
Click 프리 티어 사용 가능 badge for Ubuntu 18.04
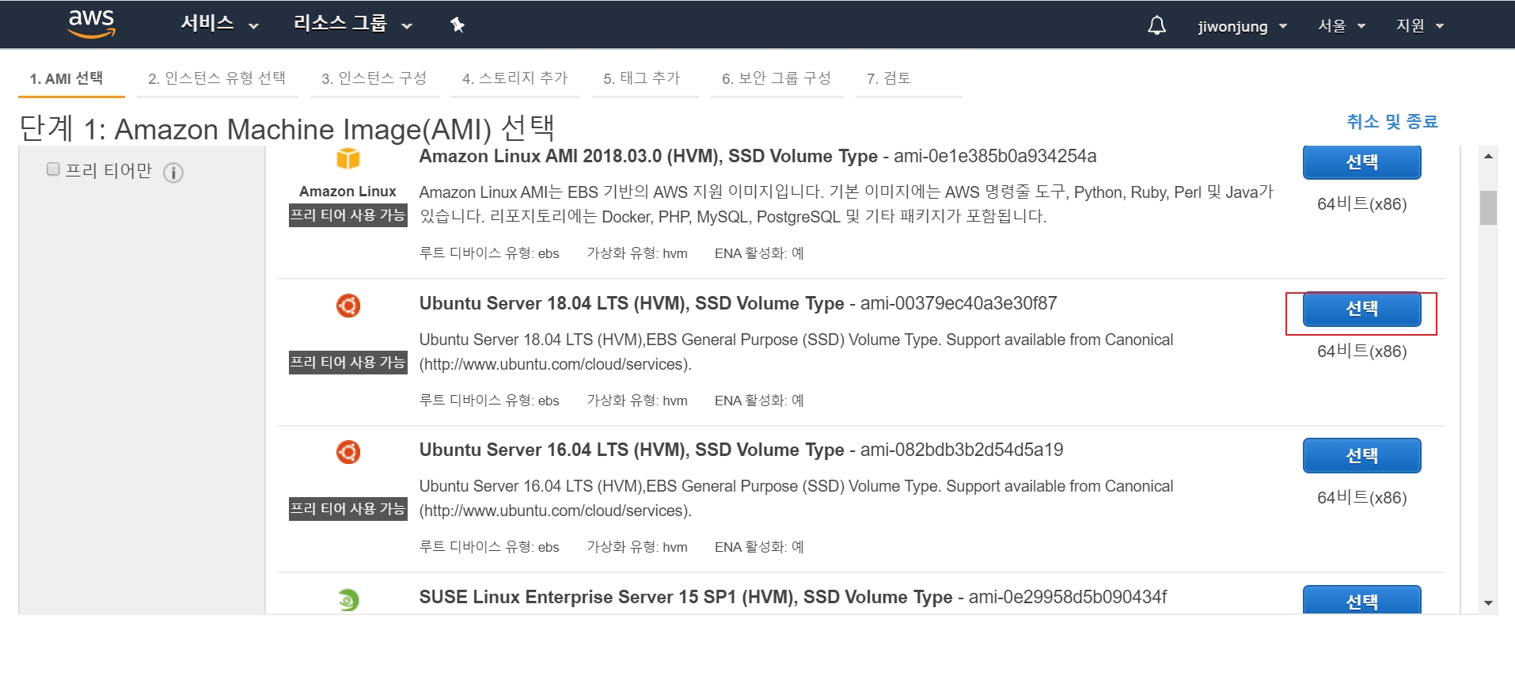click(x=348, y=363)
